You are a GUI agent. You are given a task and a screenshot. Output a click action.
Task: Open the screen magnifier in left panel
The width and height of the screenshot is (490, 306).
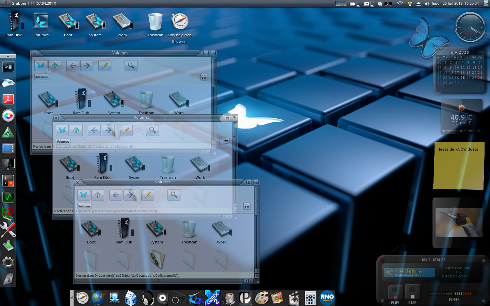pyautogui.click(x=8, y=165)
